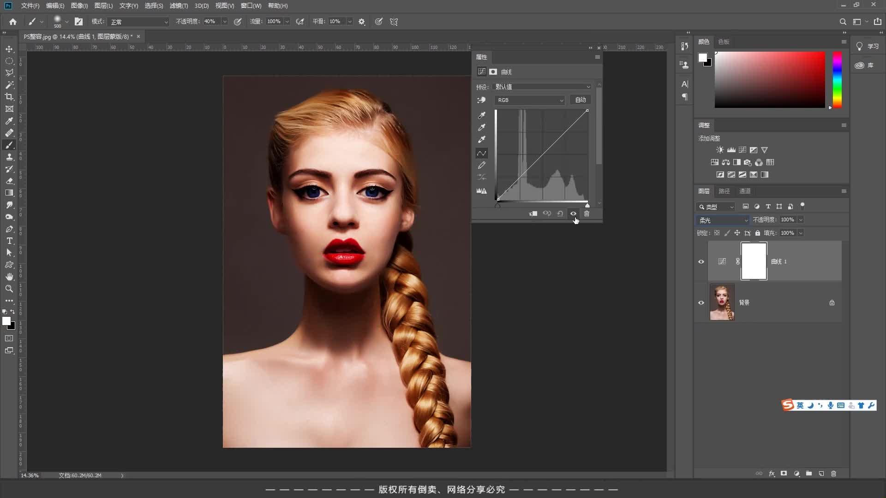Toggle pressure for opacity in options bar
The width and height of the screenshot is (886, 498).
pos(238,22)
